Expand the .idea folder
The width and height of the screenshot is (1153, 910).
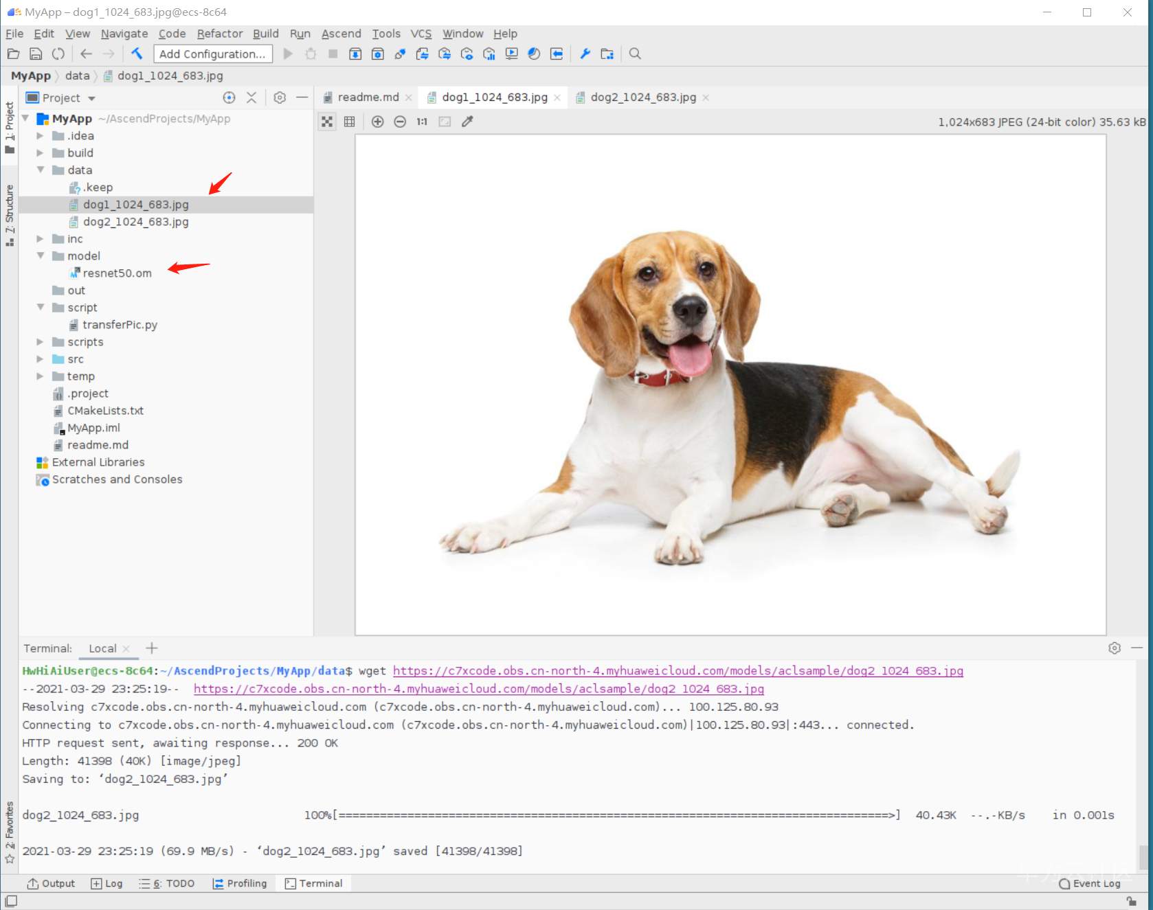tap(40, 136)
